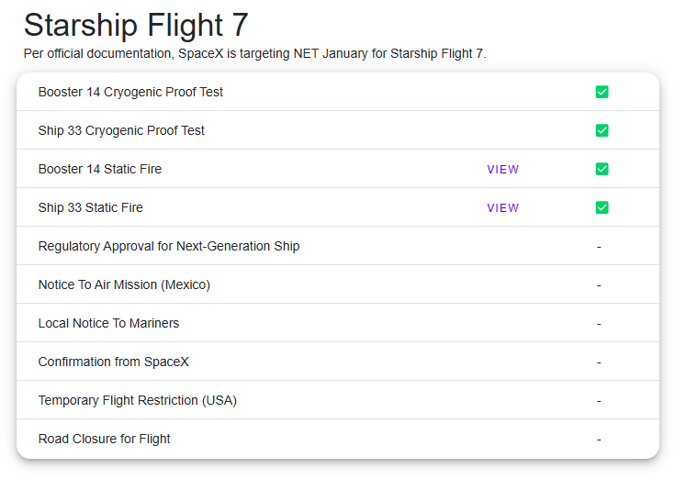675x479 pixels.
Task: Click the Booster 14 Cryogenic Proof Test checkmark
Action: click(602, 92)
